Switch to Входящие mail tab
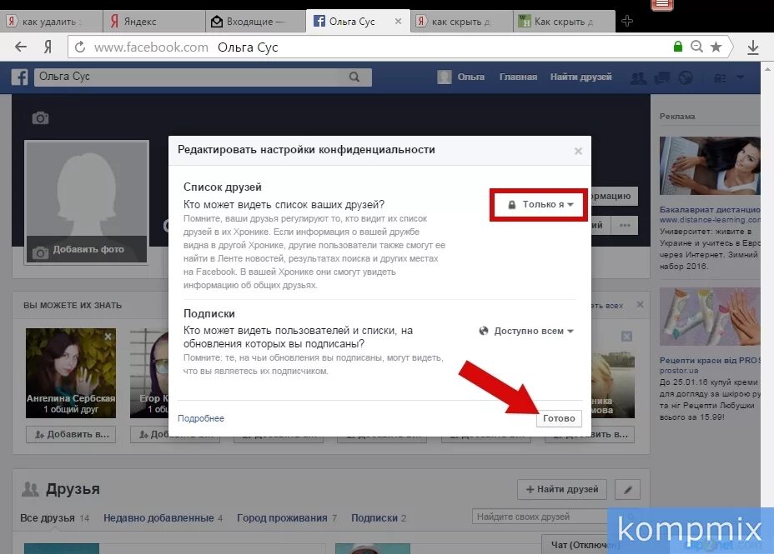Screen dimensions: 774x554 click(x=255, y=21)
